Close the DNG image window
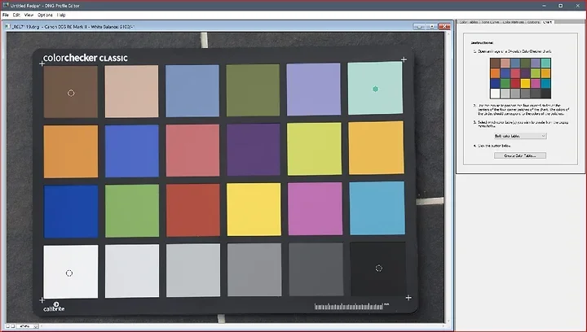 (x=444, y=27)
